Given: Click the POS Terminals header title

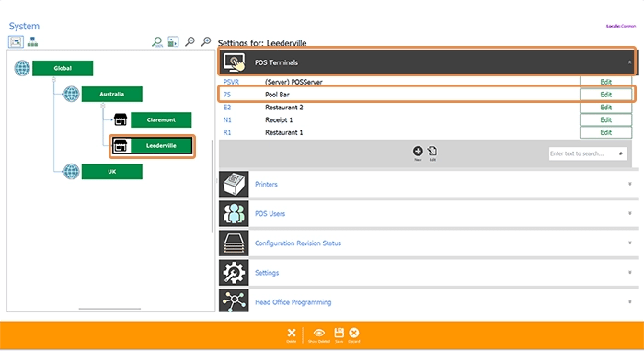Looking at the screenshot, I should click(x=276, y=62).
